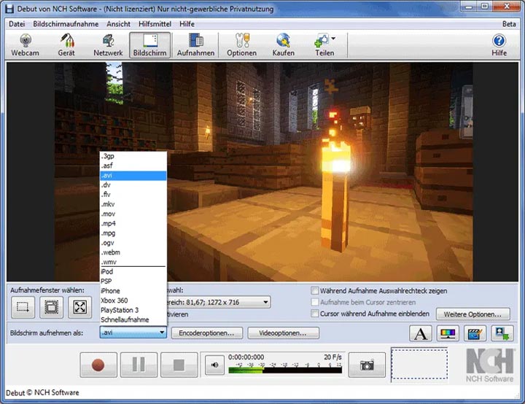
Task: Open the video effects clapperboard tool
Action: point(475,333)
